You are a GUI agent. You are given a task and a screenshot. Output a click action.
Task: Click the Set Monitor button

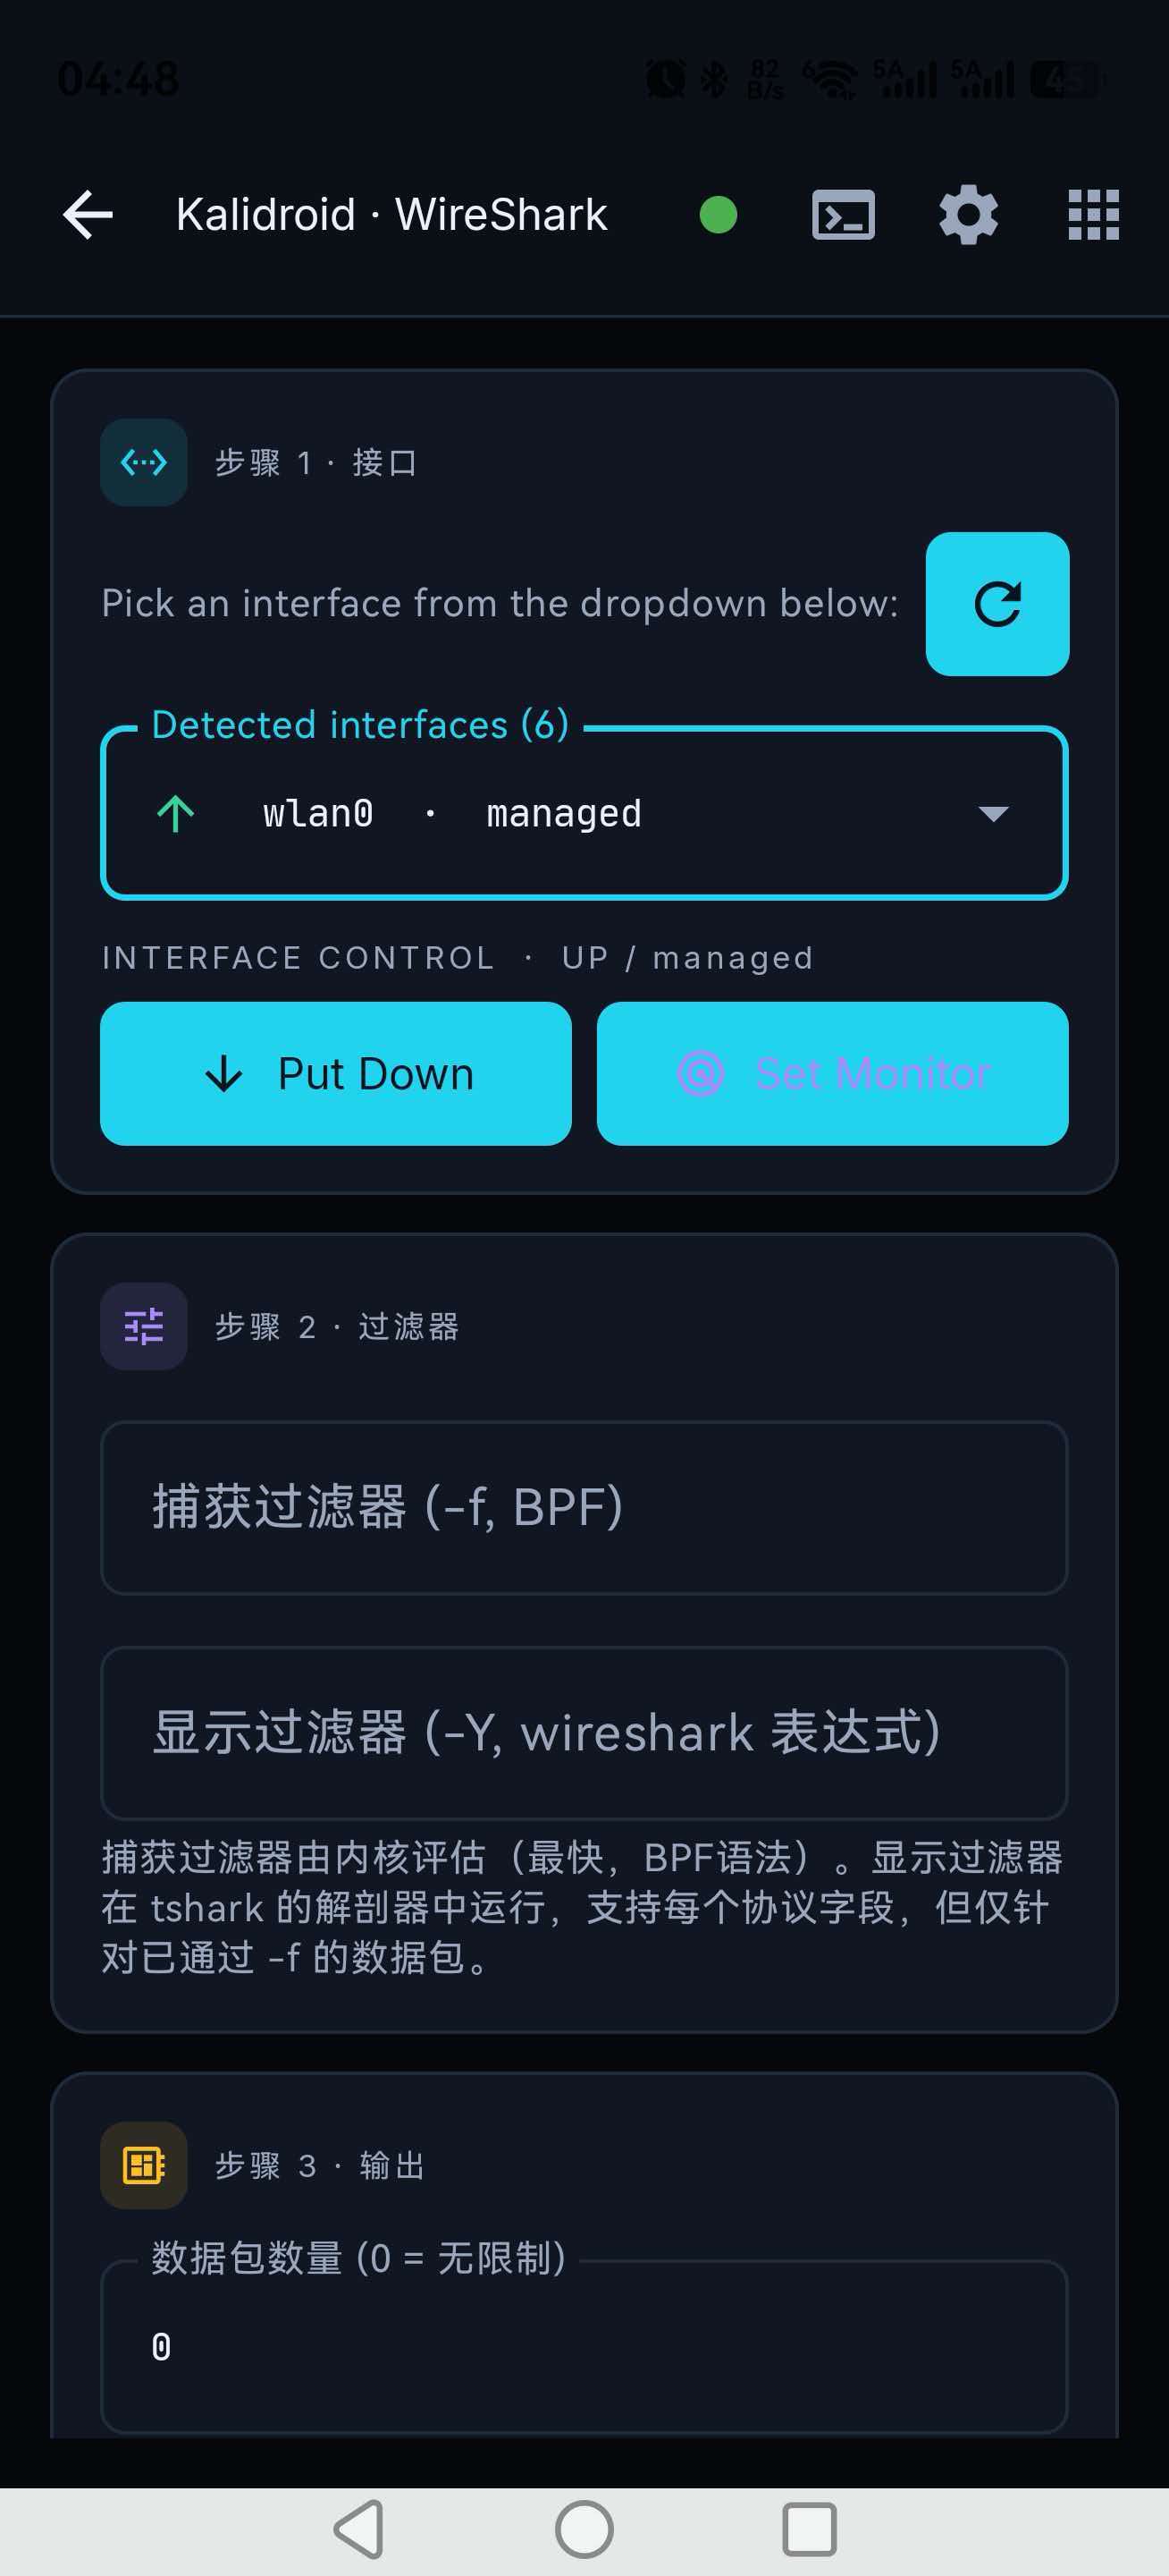[x=832, y=1074]
